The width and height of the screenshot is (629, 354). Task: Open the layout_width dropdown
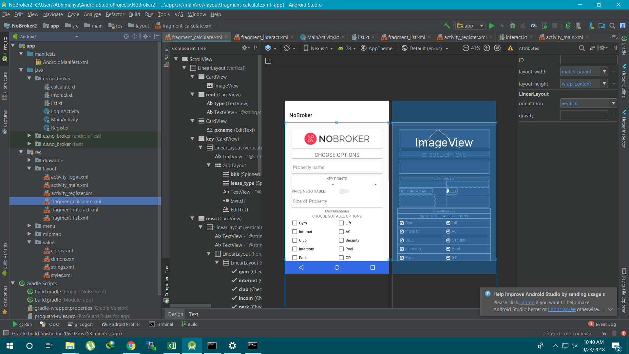click(604, 71)
